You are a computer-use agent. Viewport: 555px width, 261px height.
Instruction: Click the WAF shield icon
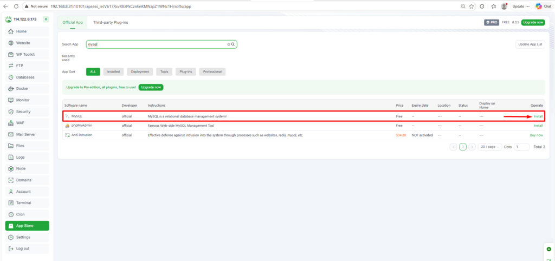(11, 123)
